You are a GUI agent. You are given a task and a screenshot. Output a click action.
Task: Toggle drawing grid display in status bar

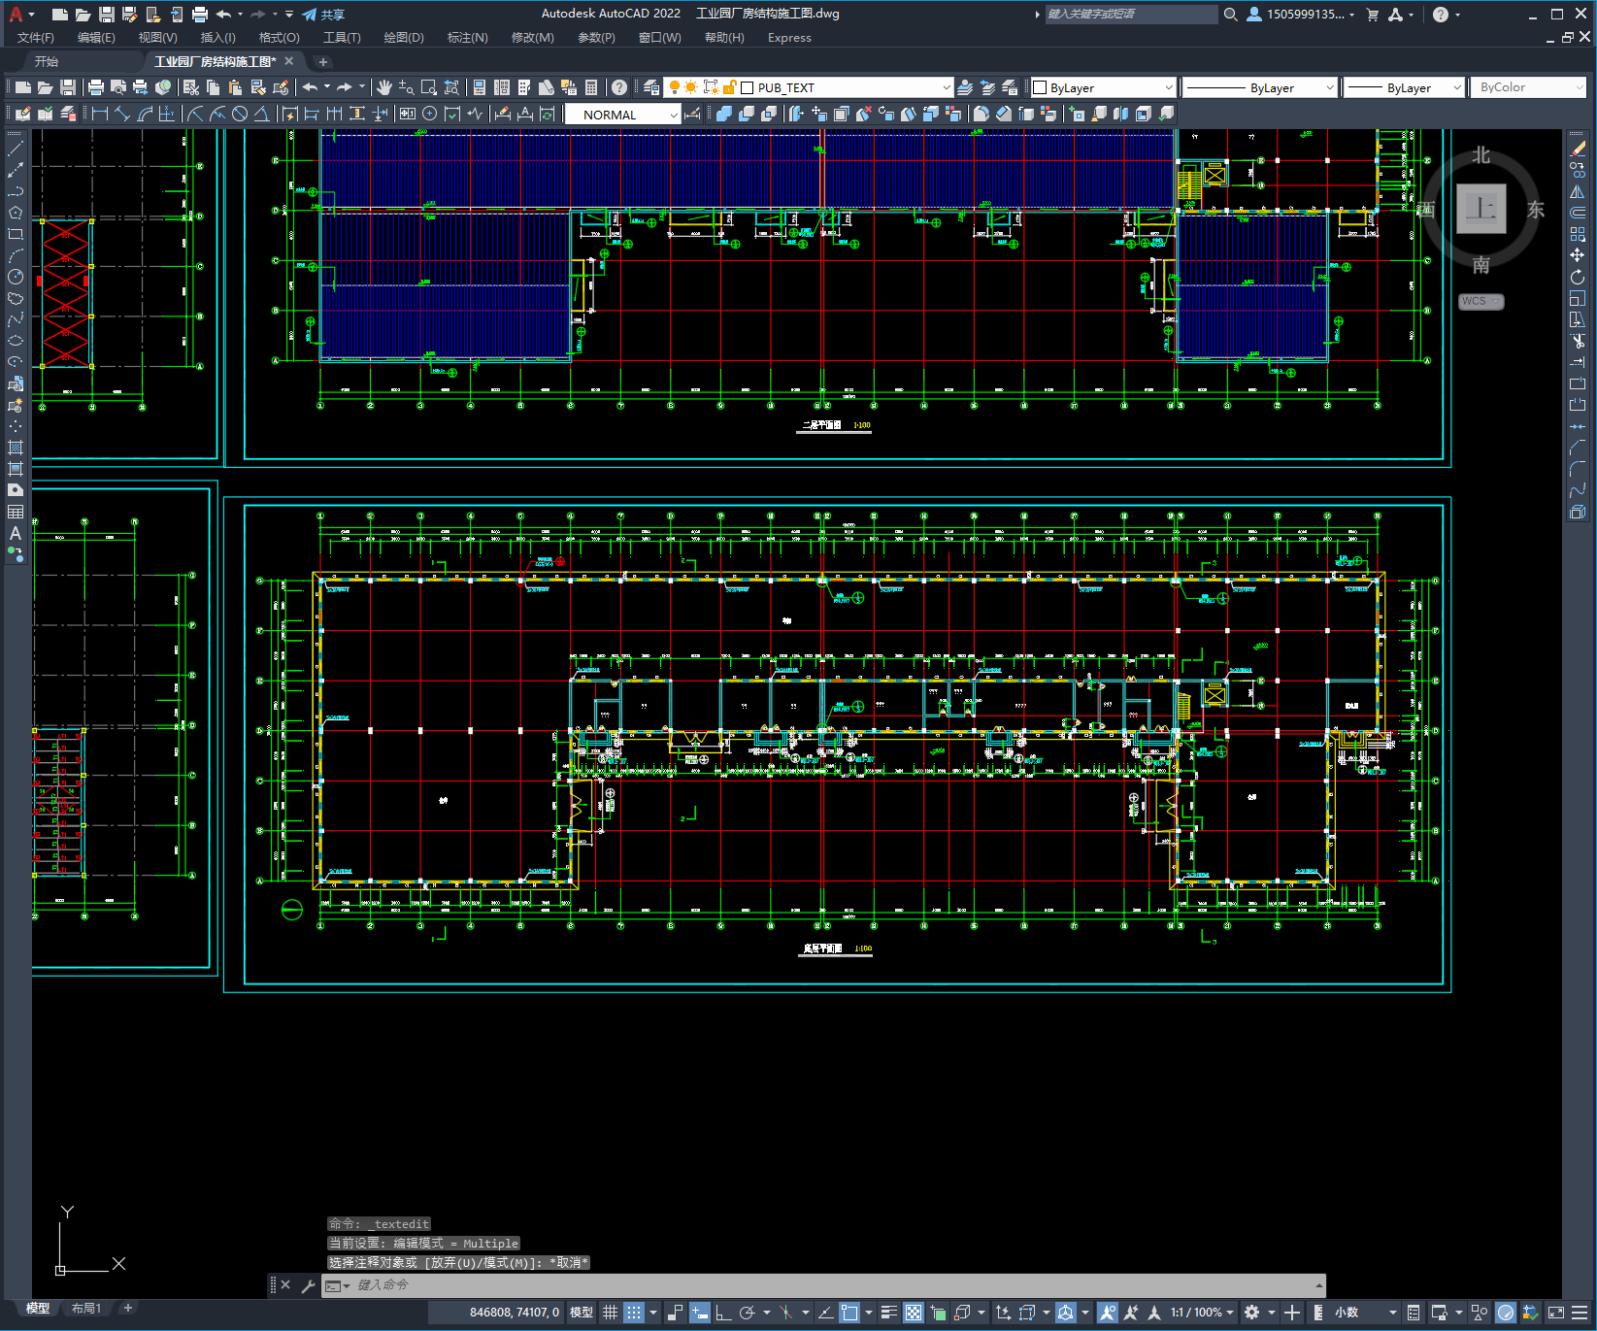[x=610, y=1313]
